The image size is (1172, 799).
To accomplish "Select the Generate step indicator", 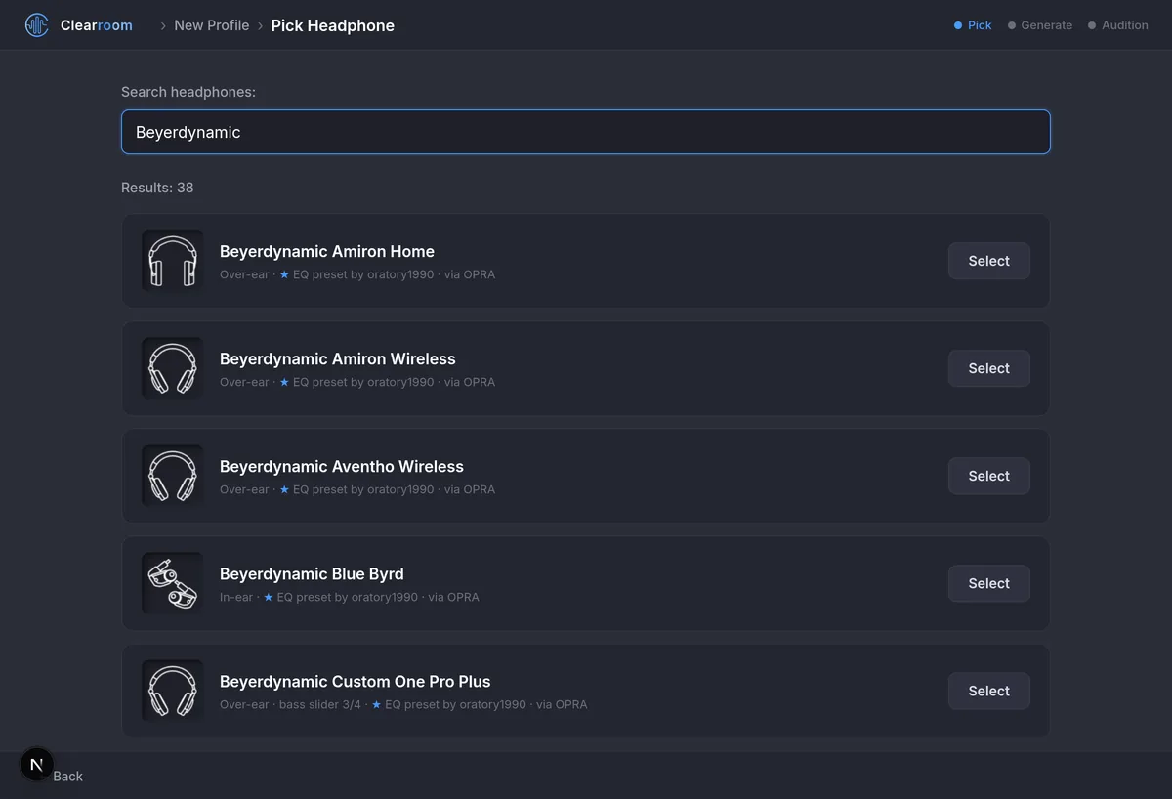I will point(1040,25).
